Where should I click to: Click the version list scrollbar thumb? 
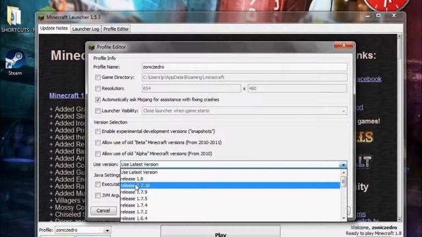click(x=344, y=182)
